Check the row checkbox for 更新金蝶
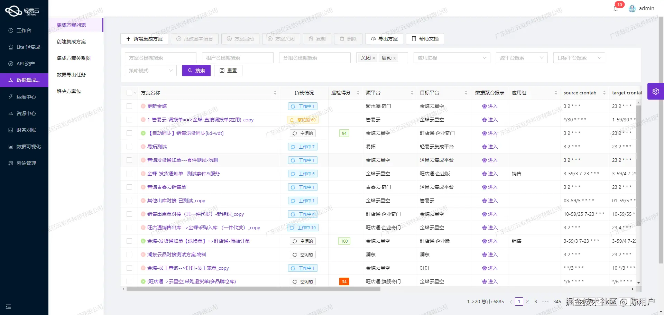This screenshot has width=664, height=315. pos(129,106)
